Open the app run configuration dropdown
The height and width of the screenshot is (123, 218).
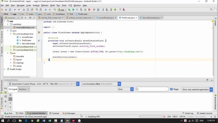click(62, 10)
